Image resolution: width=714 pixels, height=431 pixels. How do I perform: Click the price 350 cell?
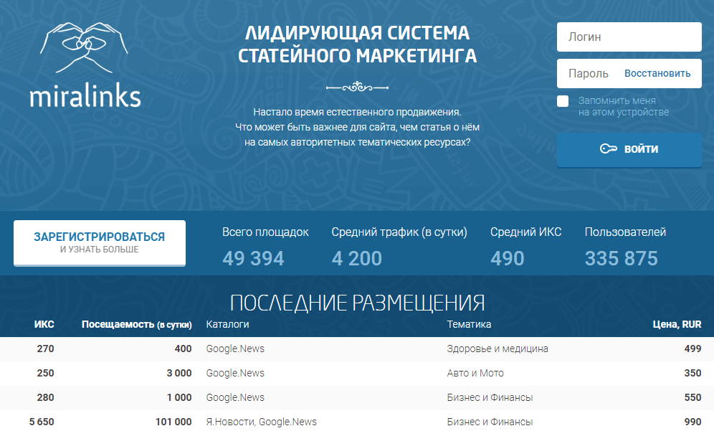(x=692, y=373)
